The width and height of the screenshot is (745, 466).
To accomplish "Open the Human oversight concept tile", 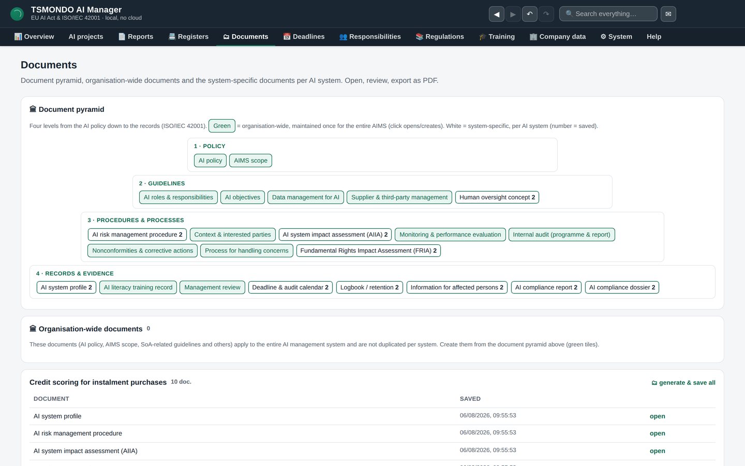I will (x=497, y=197).
